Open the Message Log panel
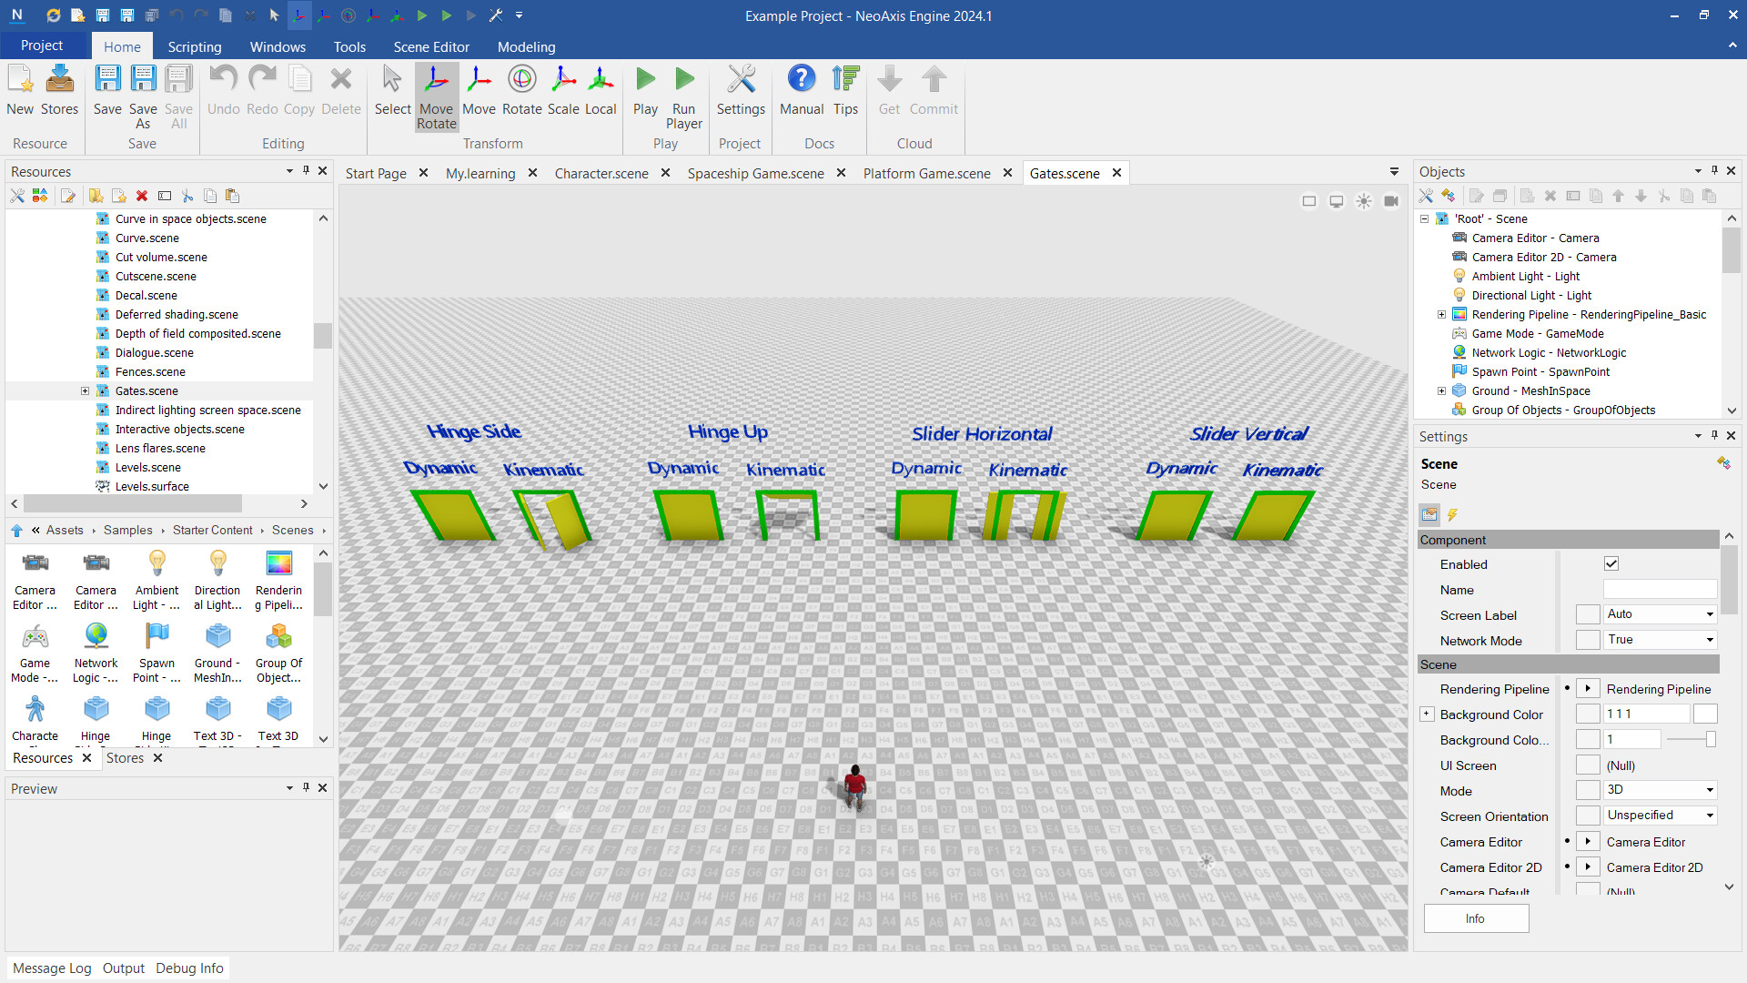Image resolution: width=1747 pixels, height=983 pixels. 52,968
